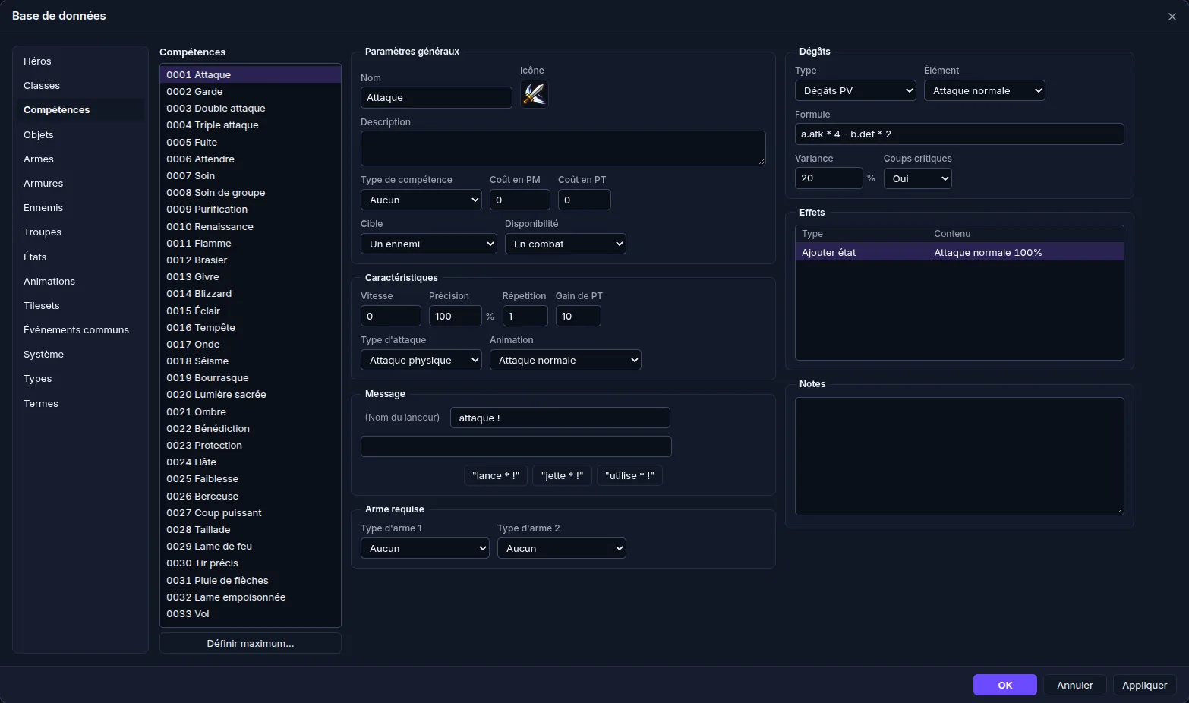The height and width of the screenshot is (703, 1189).
Task: Open the Élément dropdown
Action: (x=985, y=90)
